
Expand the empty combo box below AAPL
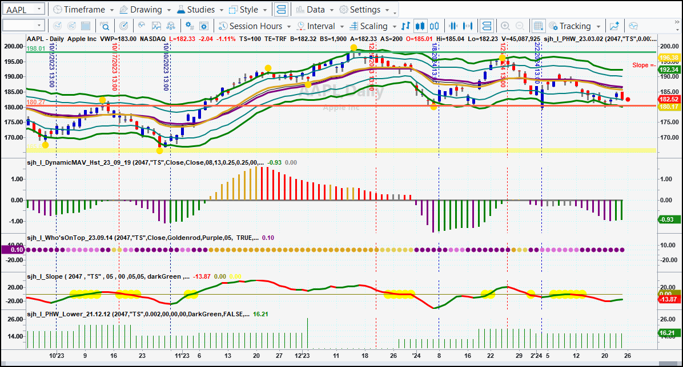pos(39,26)
